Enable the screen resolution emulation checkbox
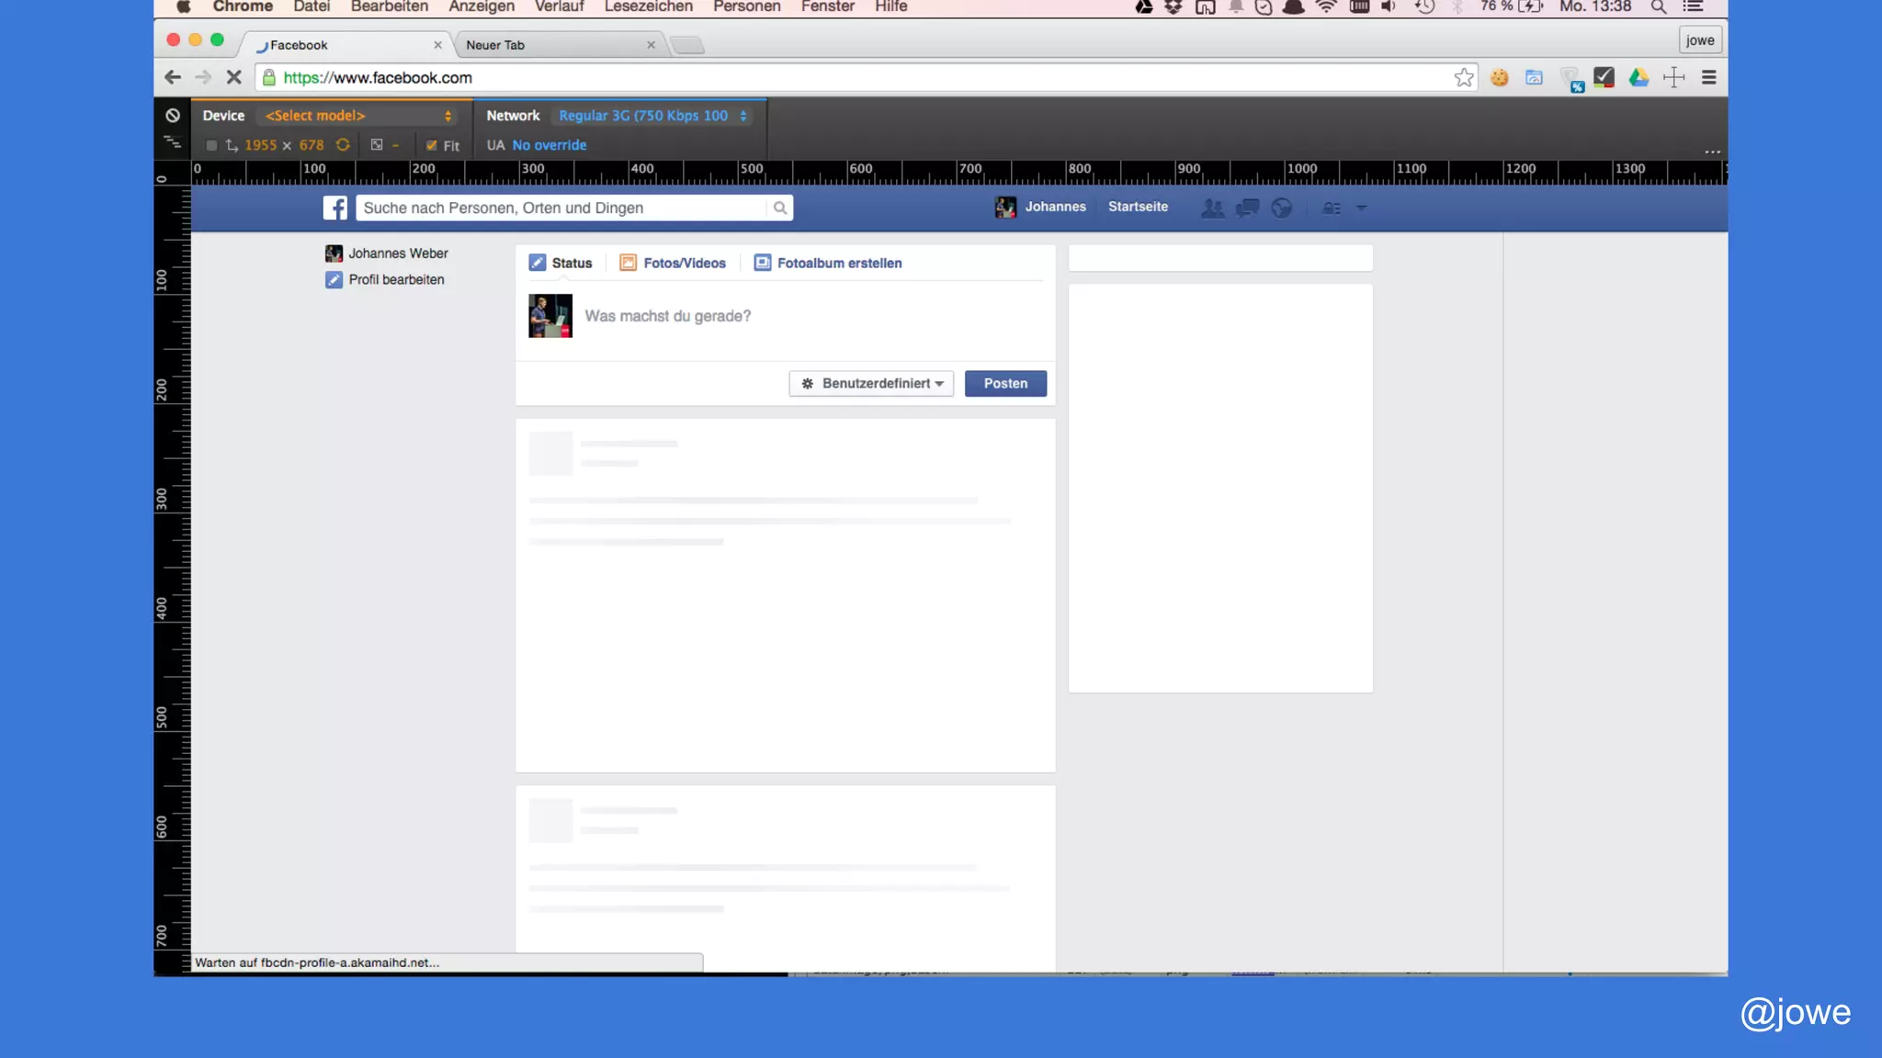Screen dimensions: 1882x1058 (x=211, y=145)
